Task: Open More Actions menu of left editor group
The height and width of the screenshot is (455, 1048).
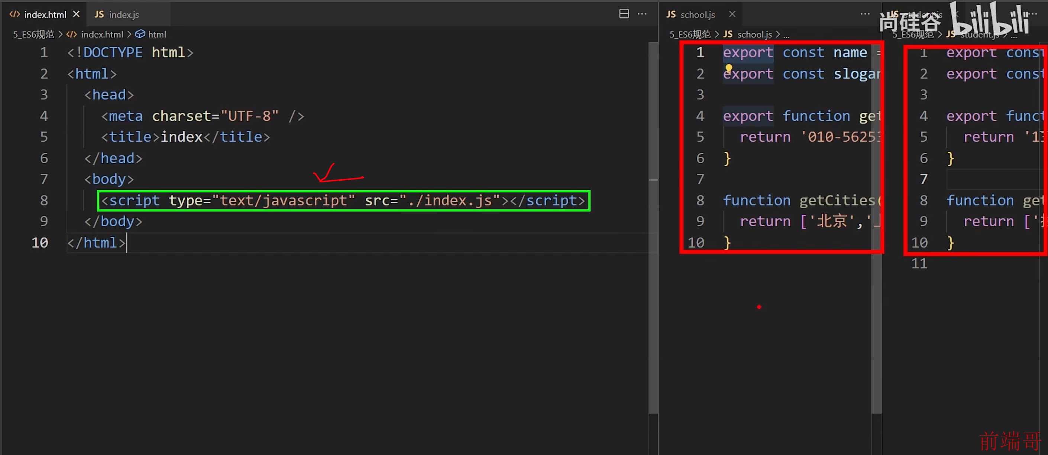Action: 642,14
